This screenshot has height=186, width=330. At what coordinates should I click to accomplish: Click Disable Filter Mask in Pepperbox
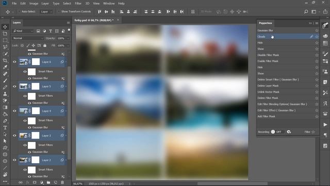click(268, 55)
